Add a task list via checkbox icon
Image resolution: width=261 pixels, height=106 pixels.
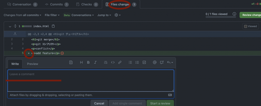144,62
